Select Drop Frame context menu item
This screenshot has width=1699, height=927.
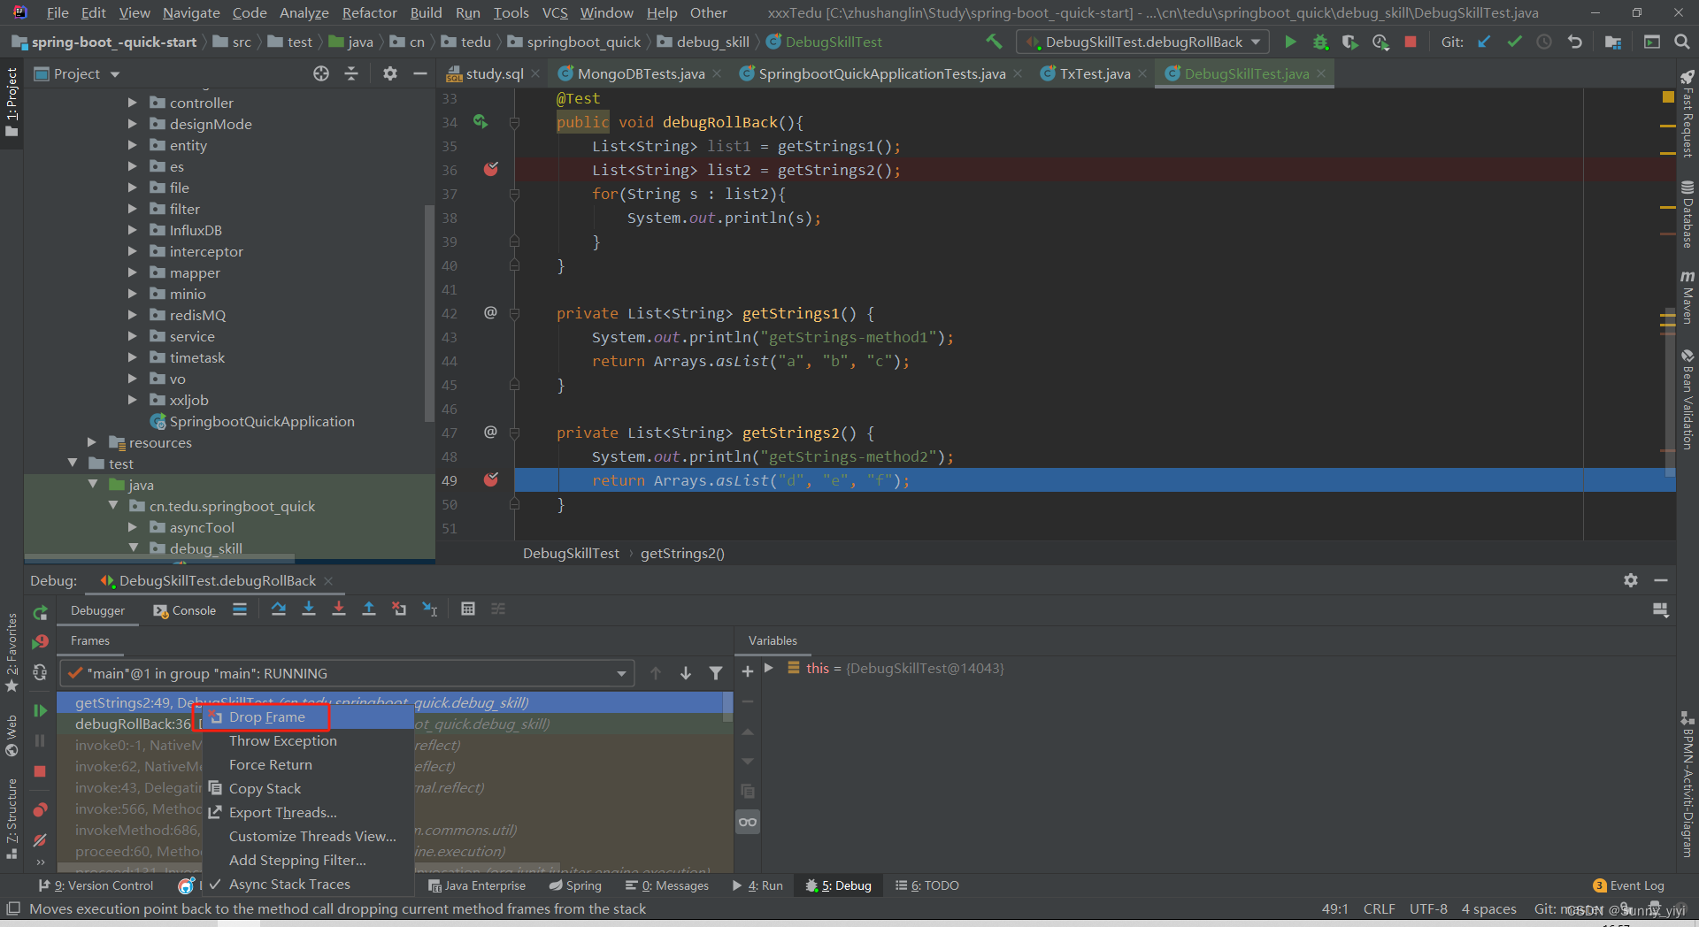266,716
